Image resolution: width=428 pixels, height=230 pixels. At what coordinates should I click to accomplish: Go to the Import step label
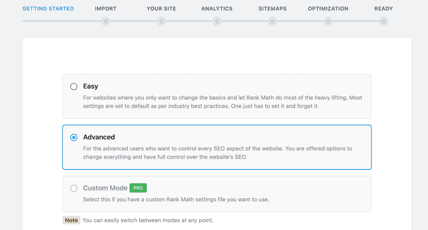106,9
